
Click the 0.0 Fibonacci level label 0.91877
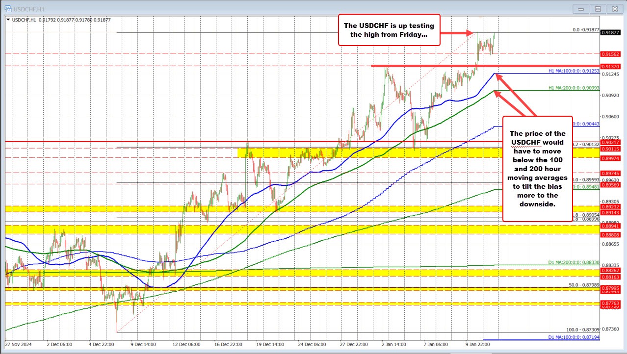[x=586, y=29]
